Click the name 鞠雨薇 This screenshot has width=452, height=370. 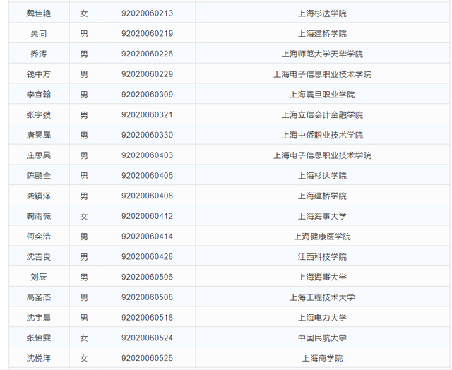[39, 216]
